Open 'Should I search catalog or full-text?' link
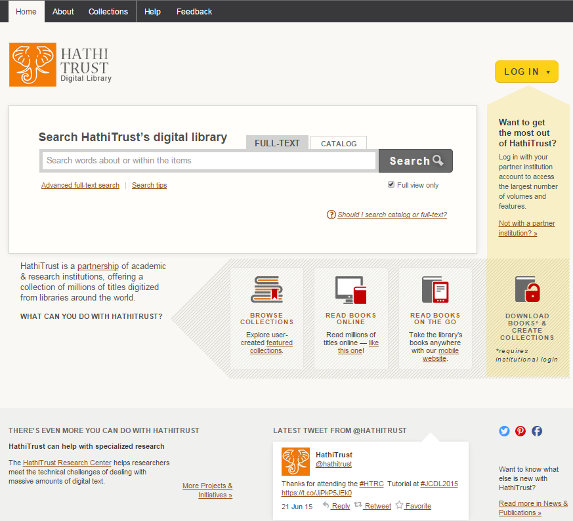Image resolution: width=573 pixels, height=521 pixels. (x=392, y=215)
